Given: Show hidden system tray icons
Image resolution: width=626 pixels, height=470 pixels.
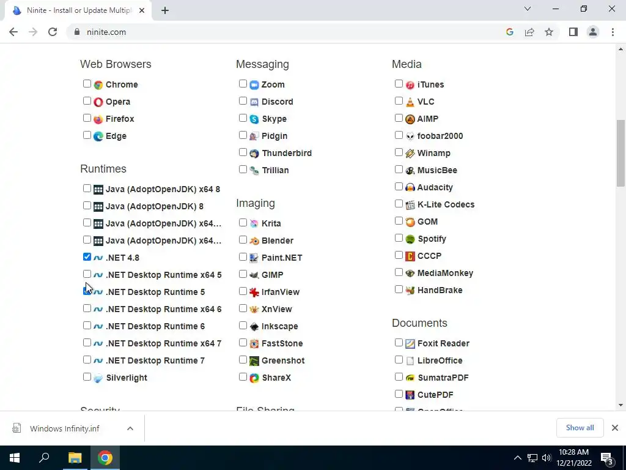Looking at the screenshot, I should (517, 458).
